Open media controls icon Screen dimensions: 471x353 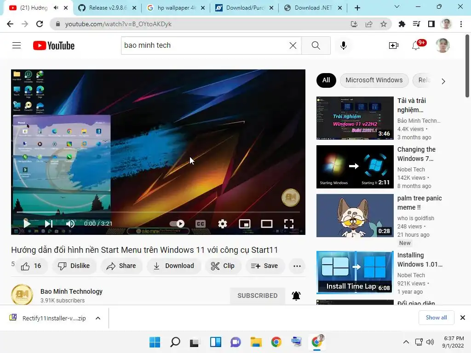[x=417, y=24]
